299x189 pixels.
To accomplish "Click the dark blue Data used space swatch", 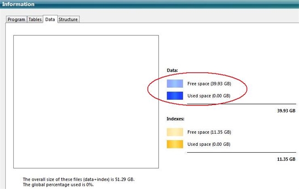I will pyautogui.click(x=175, y=96).
